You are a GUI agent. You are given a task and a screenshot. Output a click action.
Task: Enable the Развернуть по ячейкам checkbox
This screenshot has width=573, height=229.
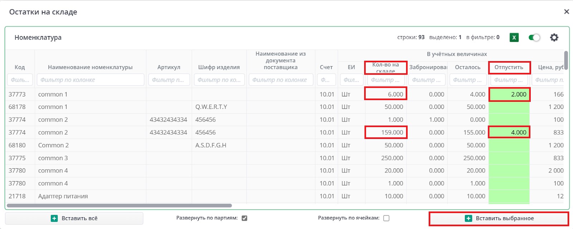click(386, 218)
